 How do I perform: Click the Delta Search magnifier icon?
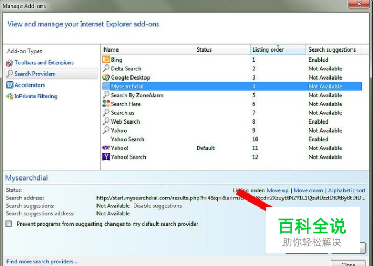pos(106,68)
